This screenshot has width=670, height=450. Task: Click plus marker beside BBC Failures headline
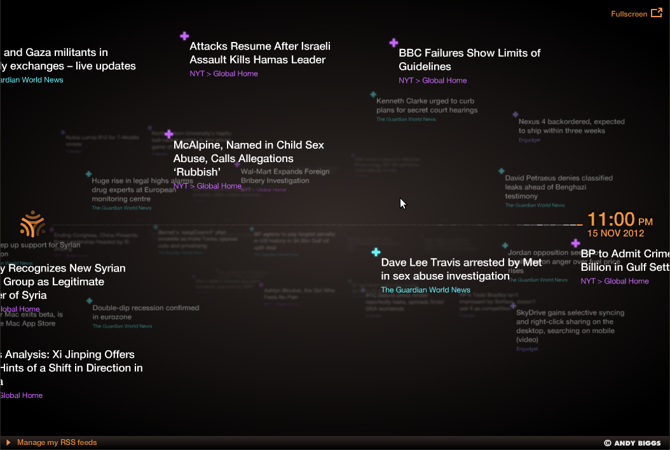[393, 43]
